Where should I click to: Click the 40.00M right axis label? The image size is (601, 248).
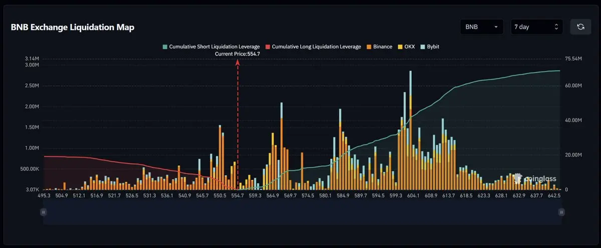tap(574, 120)
